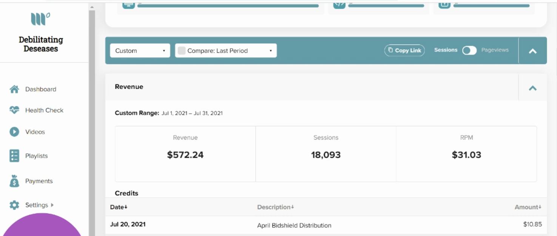Tick the Compare checkbox
Viewport: 557px width, 236px height.
182,51
